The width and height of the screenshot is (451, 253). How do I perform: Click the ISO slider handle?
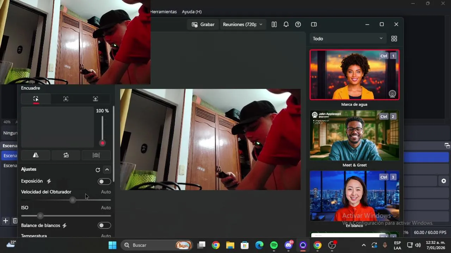click(x=40, y=216)
